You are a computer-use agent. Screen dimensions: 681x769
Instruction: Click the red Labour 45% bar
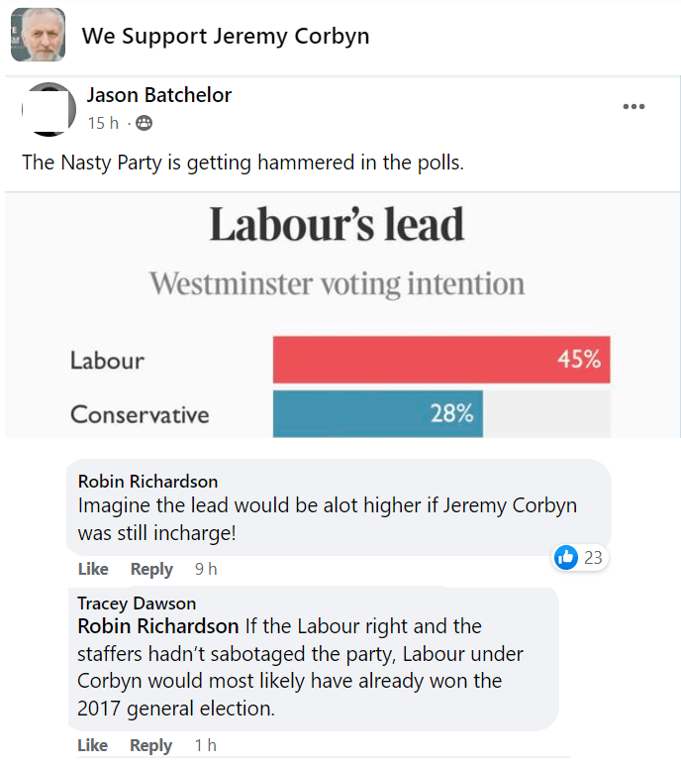440,360
